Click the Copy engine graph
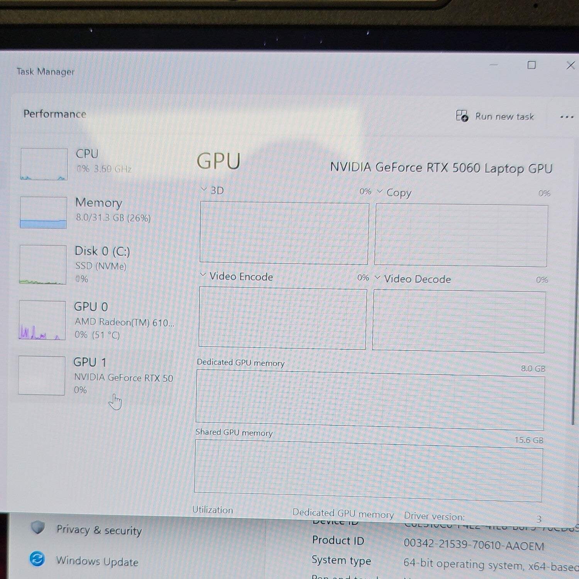 pos(461,235)
